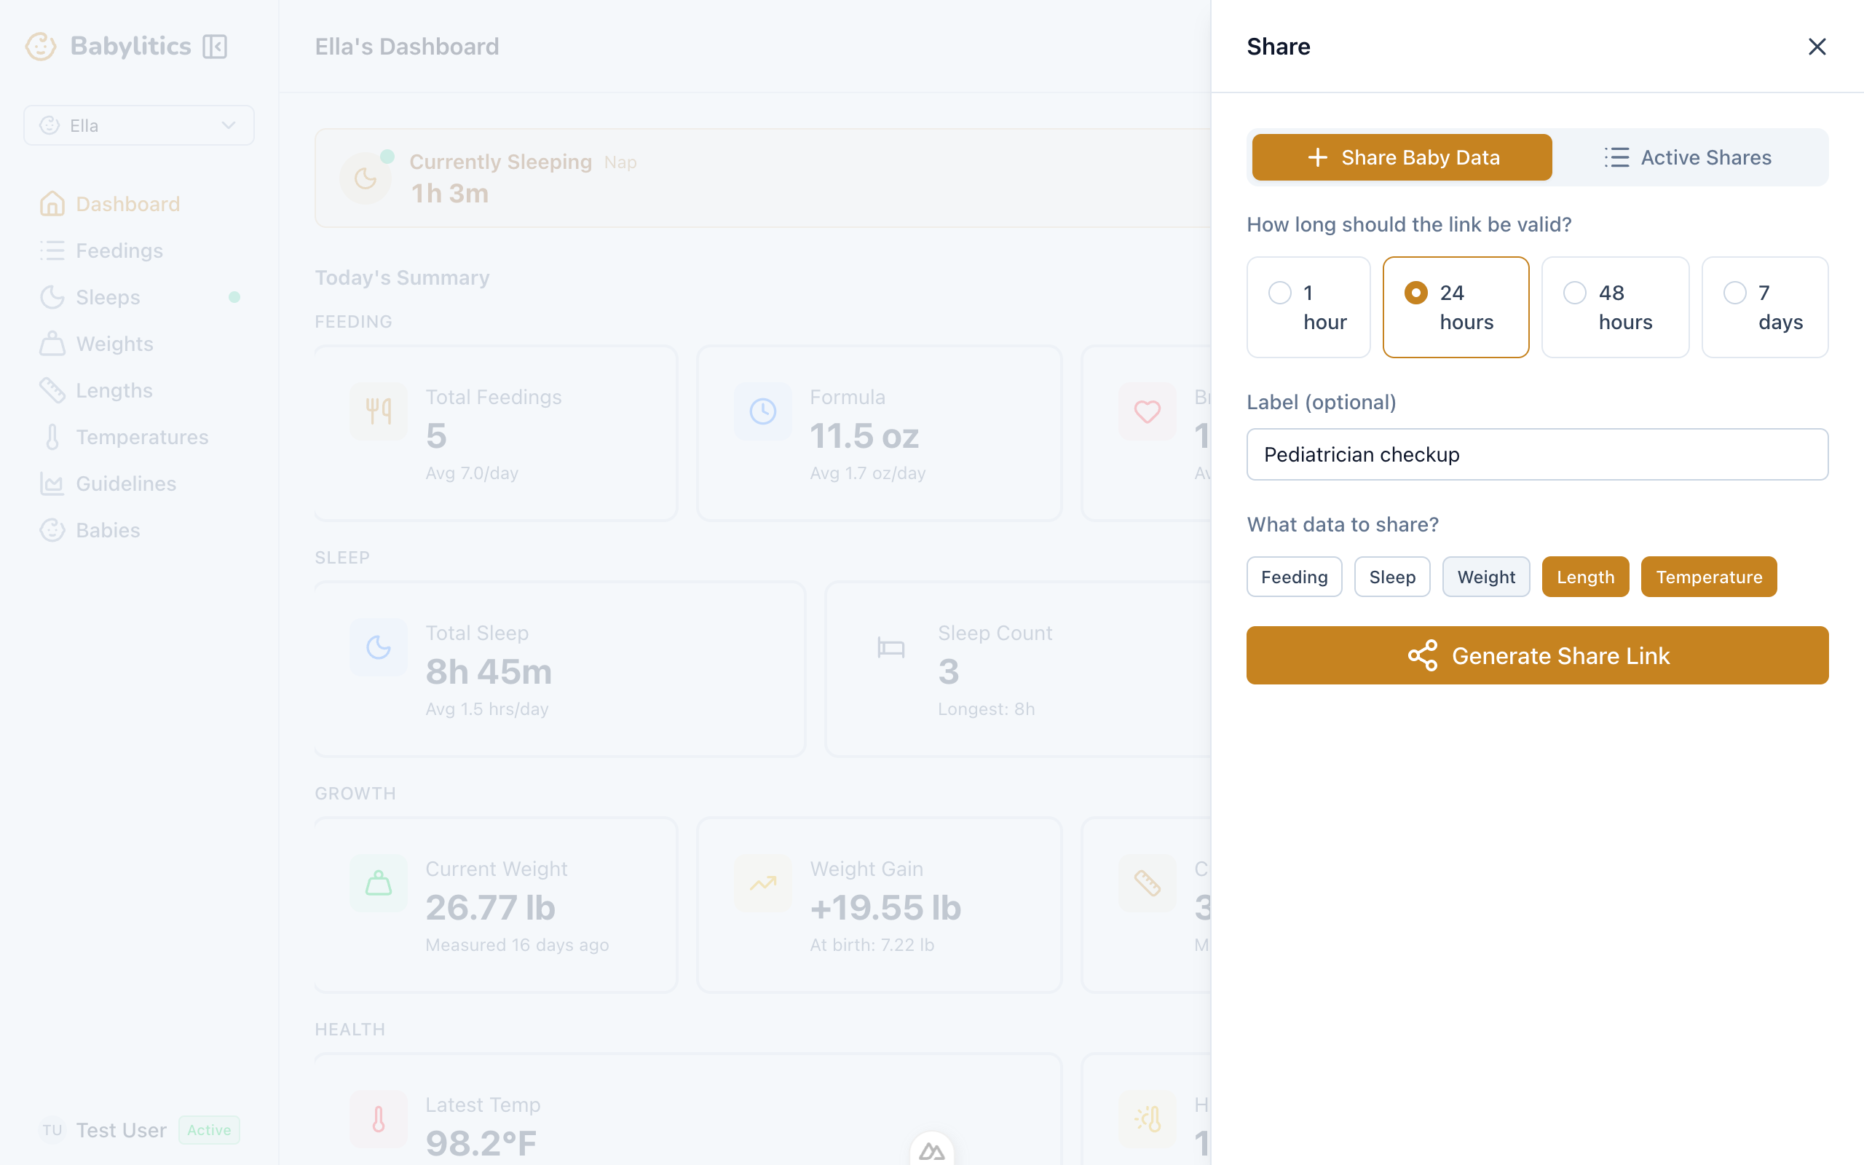Pick the 7 days validity option

coord(1764,307)
